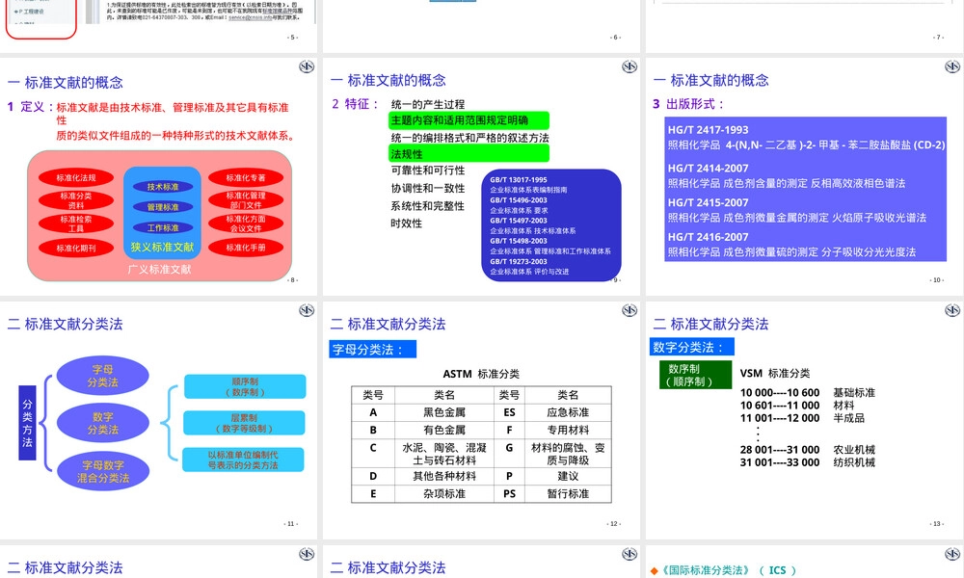The height and width of the screenshot is (578, 964).
Task: Click GB/T 19273-2003 in blue box
Action: click(x=519, y=262)
